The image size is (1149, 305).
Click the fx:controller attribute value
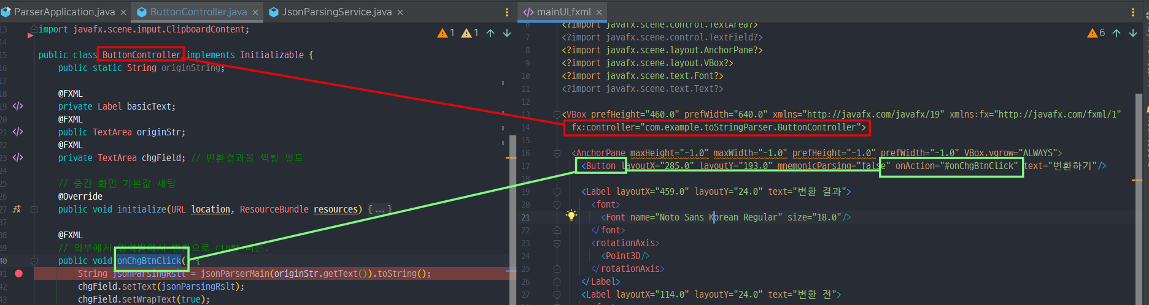point(751,127)
